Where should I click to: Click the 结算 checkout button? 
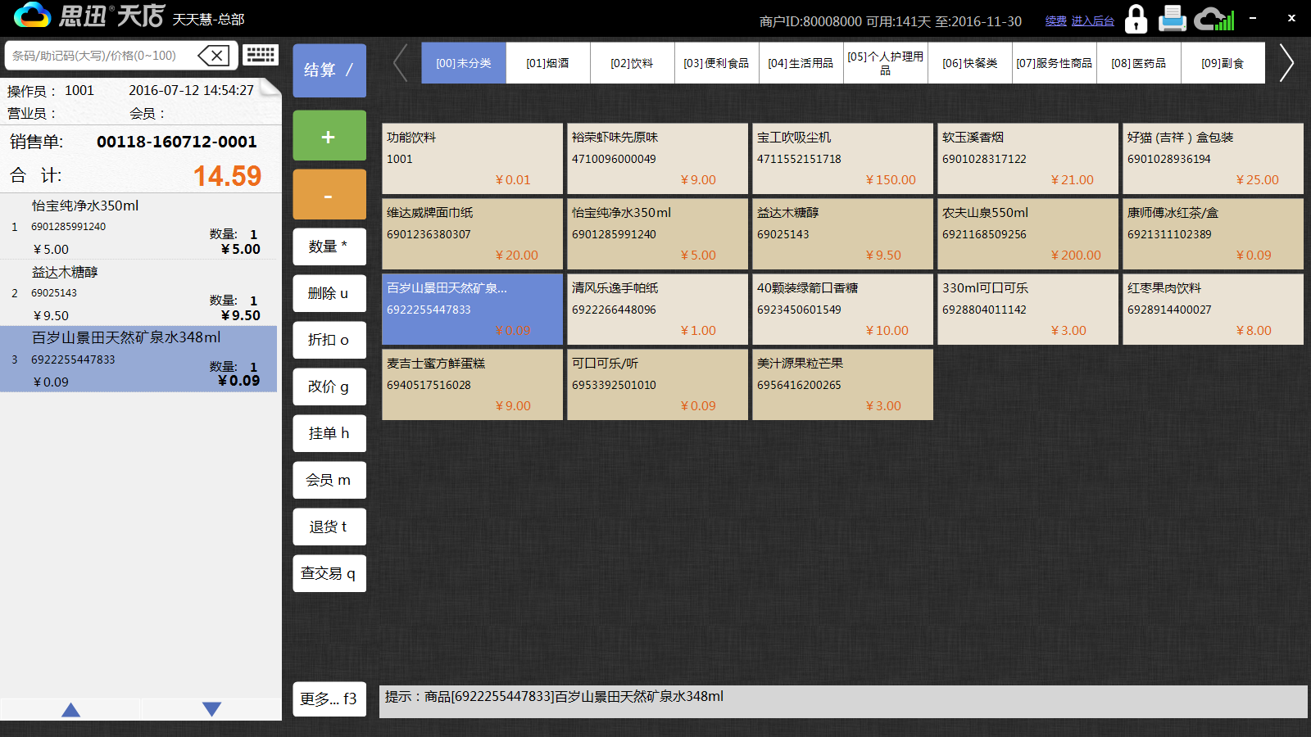point(329,70)
